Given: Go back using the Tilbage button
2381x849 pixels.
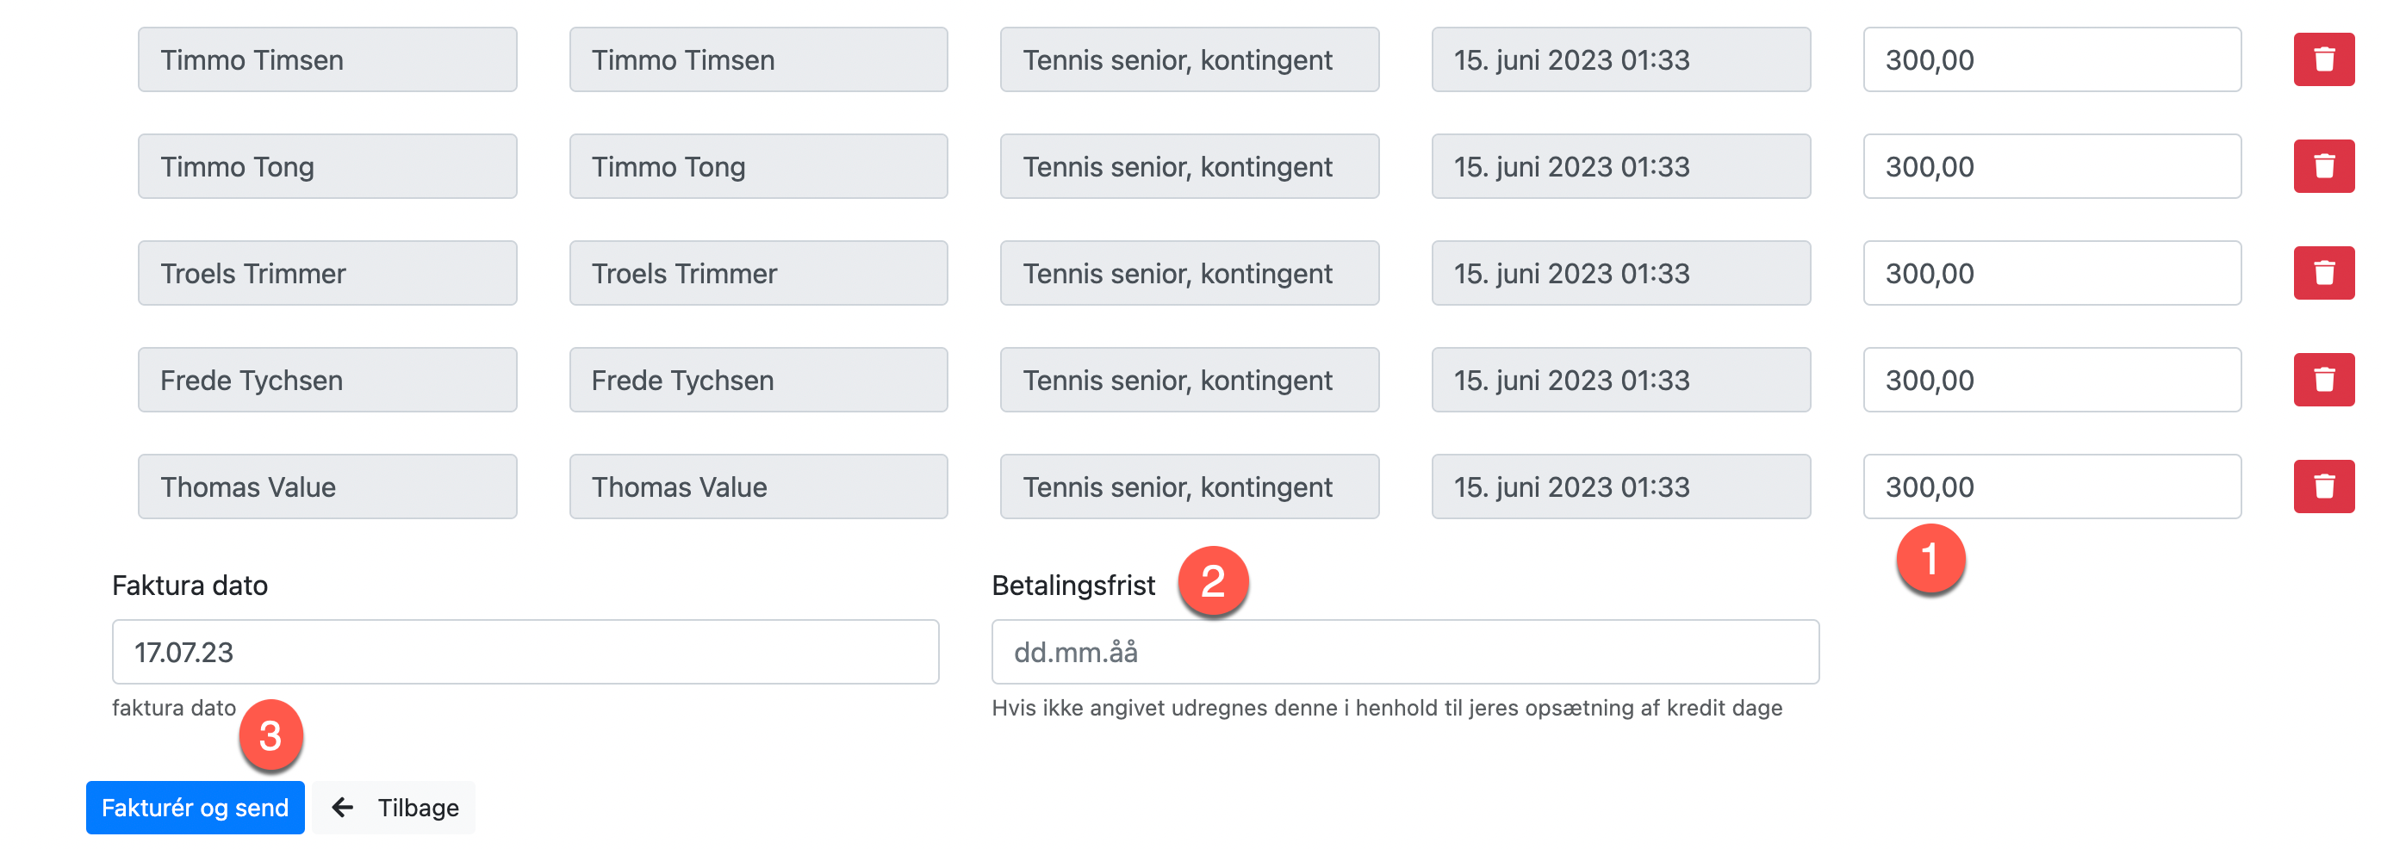Looking at the screenshot, I should [394, 808].
